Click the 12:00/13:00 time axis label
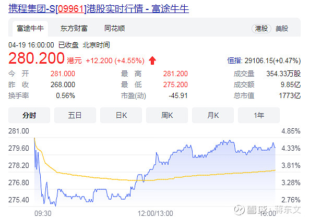310x219 pixels. pyautogui.click(x=155, y=213)
